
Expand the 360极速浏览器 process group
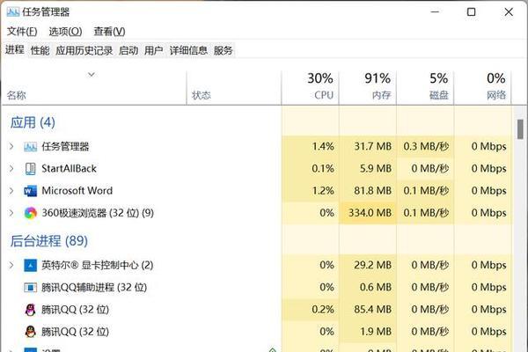pyautogui.click(x=11, y=212)
